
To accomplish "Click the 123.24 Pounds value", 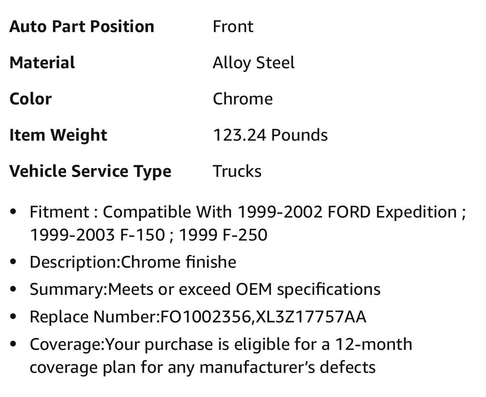I will point(270,135).
